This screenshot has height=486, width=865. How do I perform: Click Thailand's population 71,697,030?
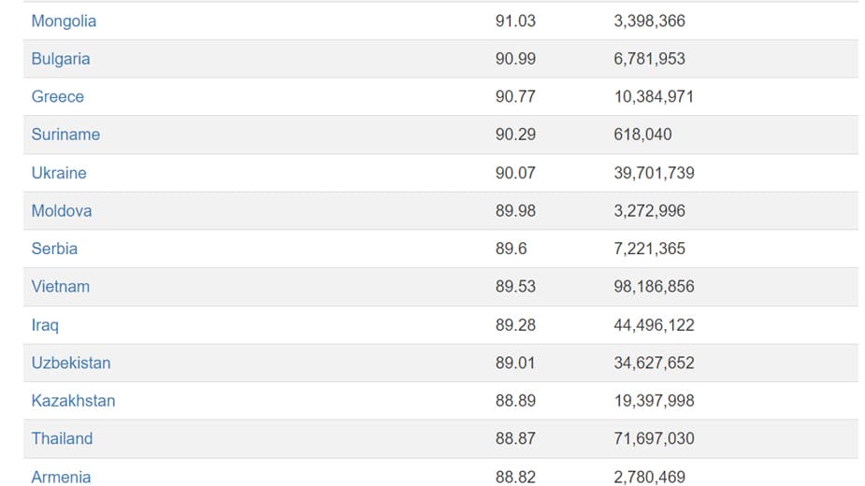pyautogui.click(x=654, y=438)
